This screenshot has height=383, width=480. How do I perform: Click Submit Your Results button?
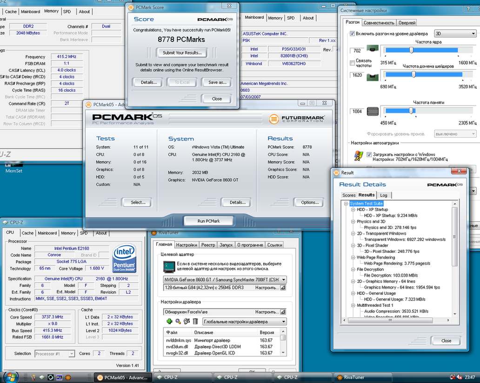coord(182,53)
